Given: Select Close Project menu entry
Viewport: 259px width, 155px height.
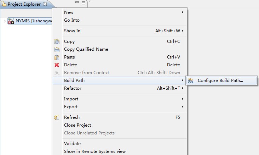Looking at the screenshot, I should pyautogui.click(x=77, y=125).
